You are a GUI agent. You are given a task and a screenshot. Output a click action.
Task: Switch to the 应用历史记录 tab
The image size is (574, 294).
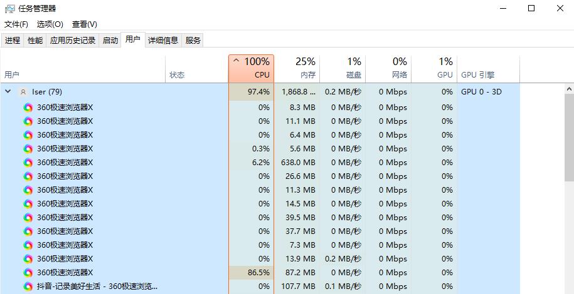(x=73, y=41)
